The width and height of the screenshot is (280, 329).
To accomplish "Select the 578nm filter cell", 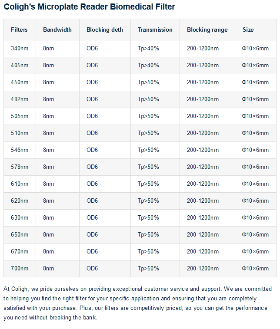I will coord(20,167).
